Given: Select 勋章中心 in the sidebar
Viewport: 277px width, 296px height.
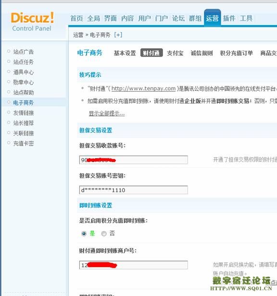Looking at the screenshot, I should 24,82.
